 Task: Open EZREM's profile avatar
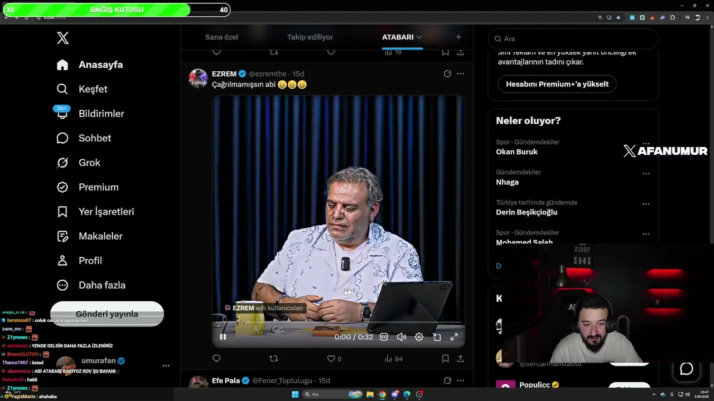pos(198,79)
